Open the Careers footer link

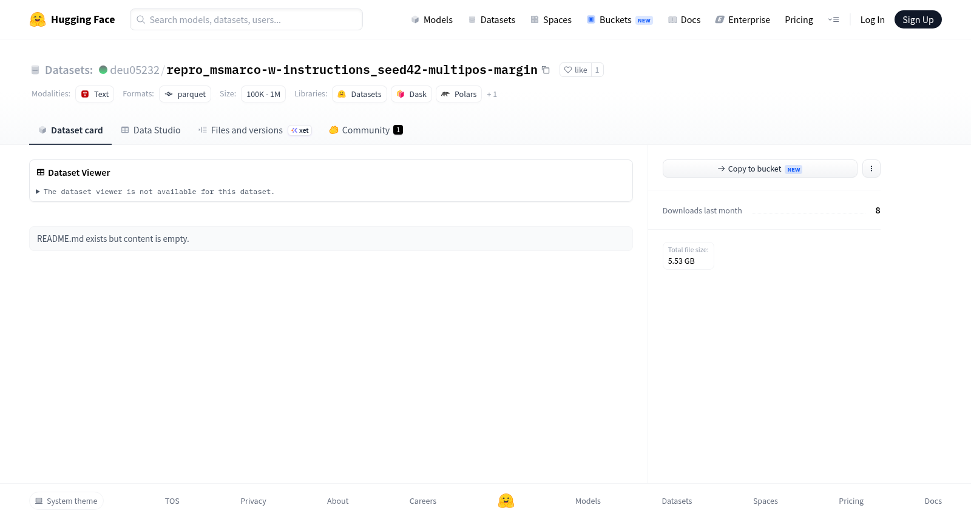[x=423, y=501]
